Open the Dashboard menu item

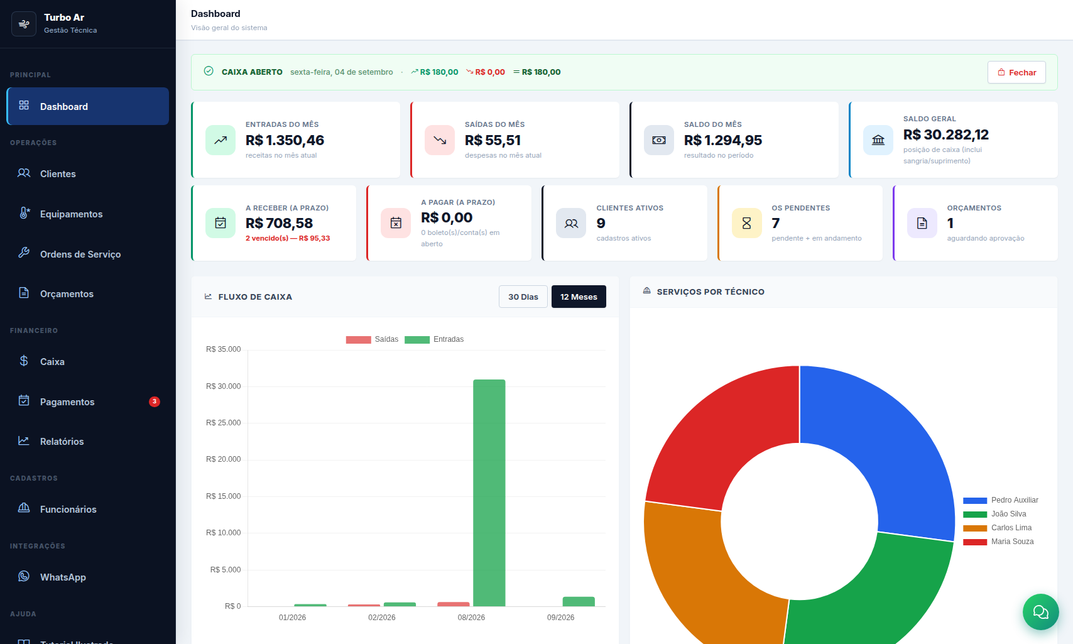pos(88,106)
